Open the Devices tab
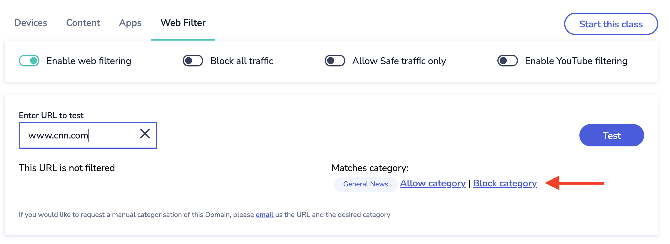 (31, 23)
